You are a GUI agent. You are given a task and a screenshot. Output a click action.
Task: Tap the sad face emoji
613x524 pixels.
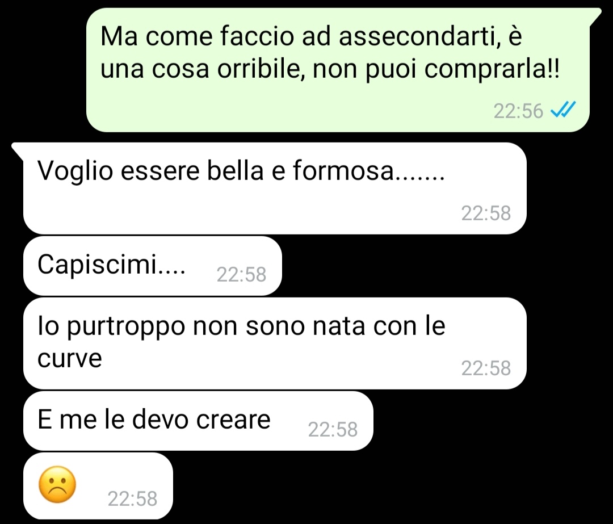pyautogui.click(x=57, y=484)
